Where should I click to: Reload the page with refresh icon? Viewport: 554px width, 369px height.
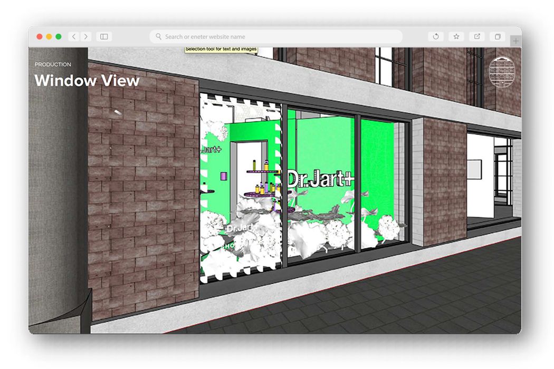click(436, 36)
